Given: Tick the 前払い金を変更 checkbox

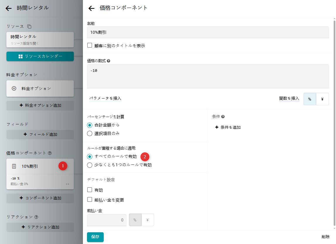Looking at the screenshot, I should click(90, 200).
